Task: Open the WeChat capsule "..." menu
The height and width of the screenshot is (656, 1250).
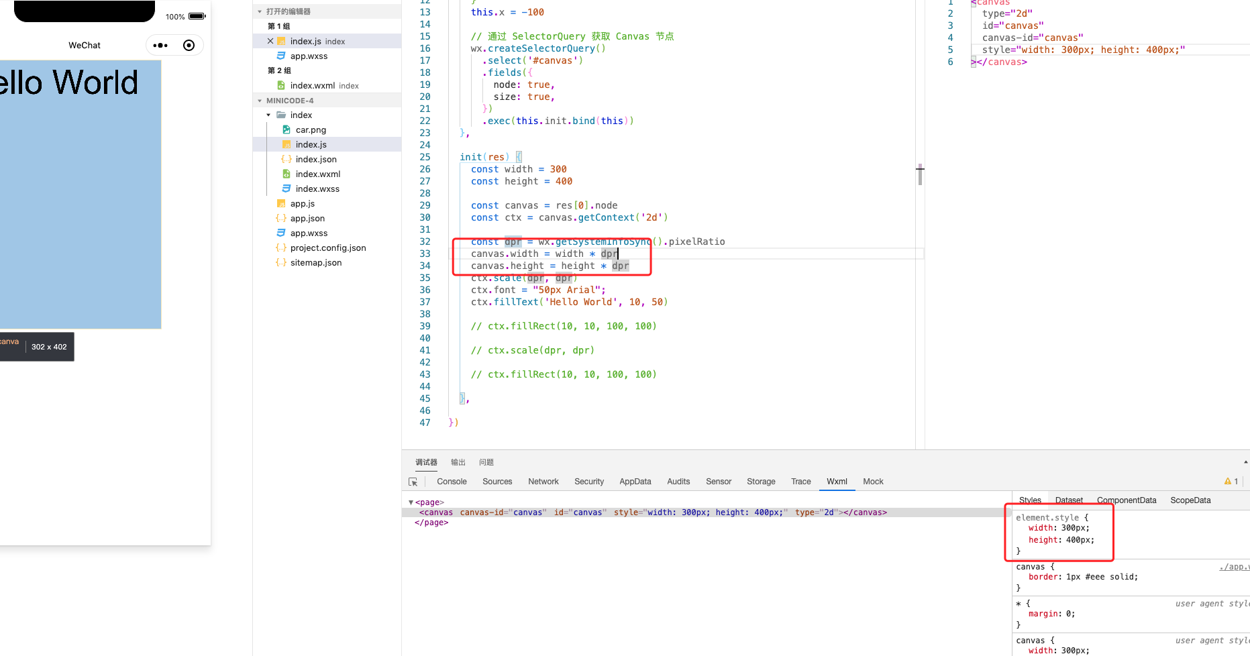Action: coord(160,45)
